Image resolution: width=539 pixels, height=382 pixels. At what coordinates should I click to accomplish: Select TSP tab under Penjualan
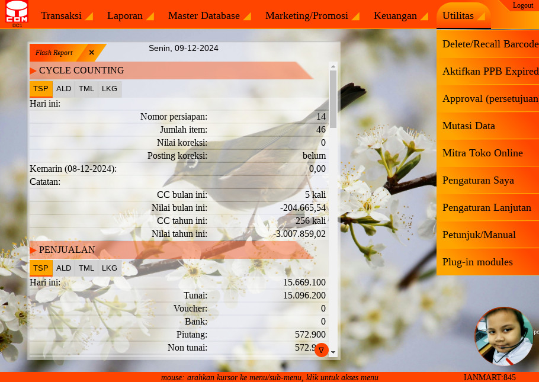tap(41, 268)
